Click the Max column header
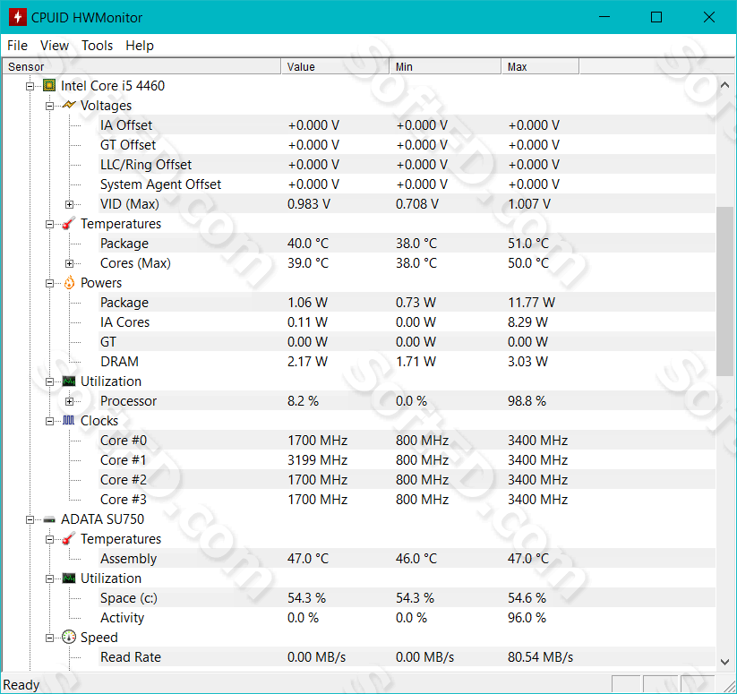 pyautogui.click(x=541, y=67)
